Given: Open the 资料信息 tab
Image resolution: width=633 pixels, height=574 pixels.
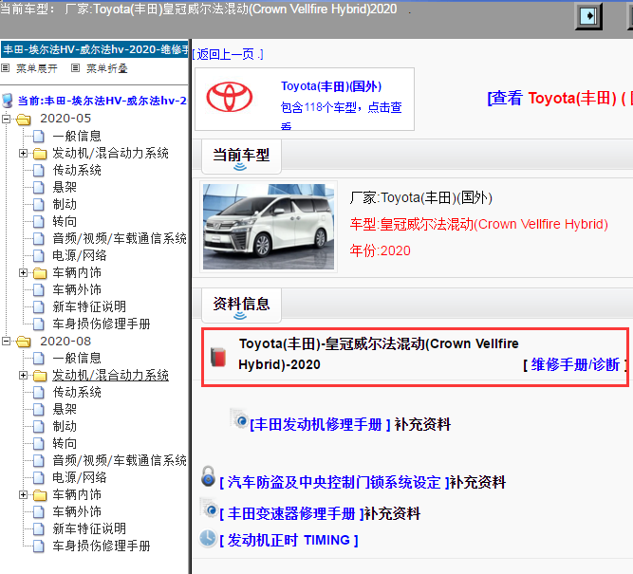Looking at the screenshot, I should point(241,306).
